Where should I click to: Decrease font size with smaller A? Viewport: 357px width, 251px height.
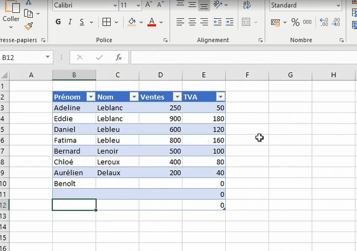[x=160, y=4]
